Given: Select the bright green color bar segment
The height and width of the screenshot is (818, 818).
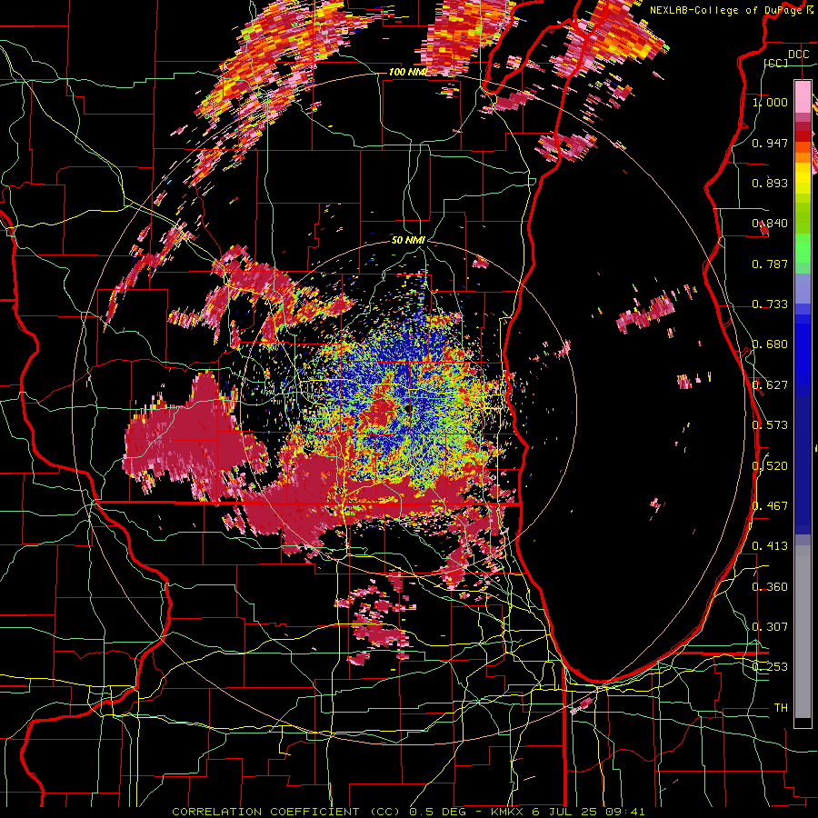Looking at the screenshot, I should pos(803,247).
